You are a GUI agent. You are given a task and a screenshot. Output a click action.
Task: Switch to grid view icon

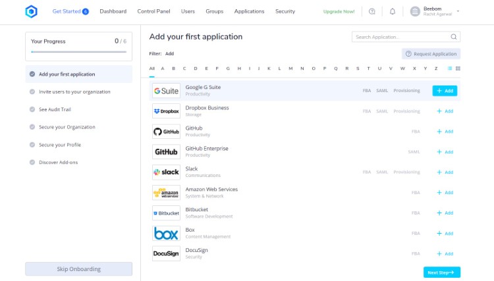458,68
